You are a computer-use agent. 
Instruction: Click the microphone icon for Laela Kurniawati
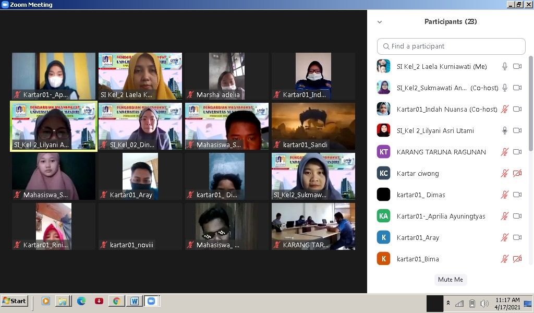[x=505, y=66]
